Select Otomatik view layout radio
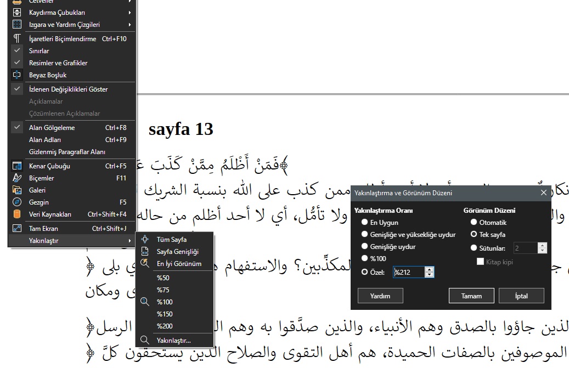Viewport: 569px width, 368px height. pyautogui.click(x=474, y=222)
